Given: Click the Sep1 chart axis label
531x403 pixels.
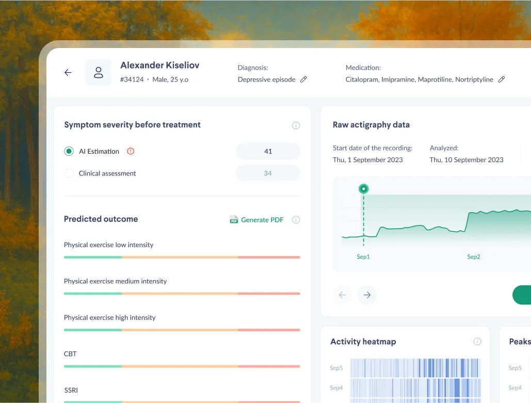Looking at the screenshot, I should pos(363,256).
